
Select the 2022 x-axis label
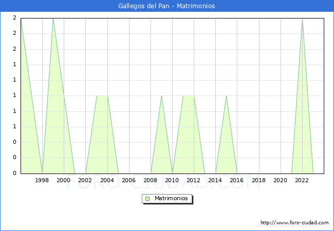302,180
